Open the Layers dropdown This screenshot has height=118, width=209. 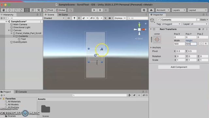(x=179, y=10)
